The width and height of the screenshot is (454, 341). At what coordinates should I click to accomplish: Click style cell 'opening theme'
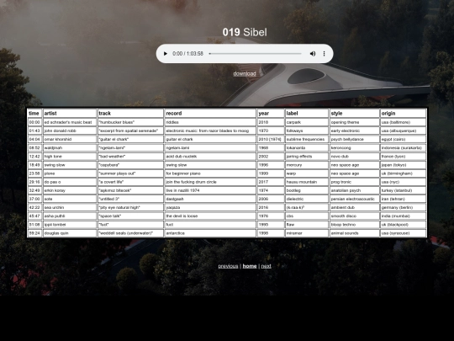click(355, 122)
